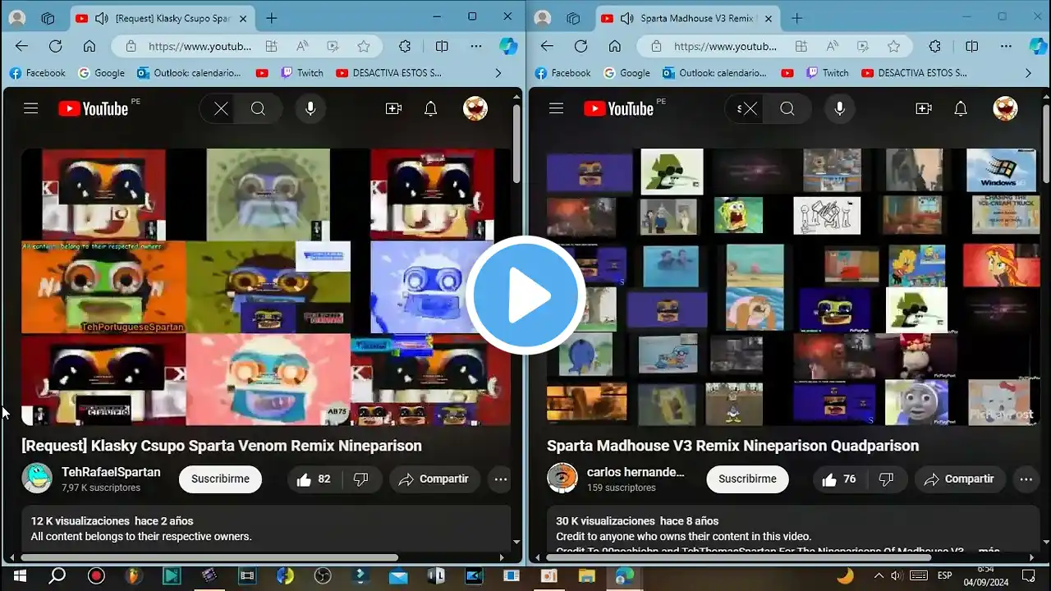The height and width of the screenshot is (591, 1051).
Task: Open Extensions in the left Edge window
Action: pos(405,47)
